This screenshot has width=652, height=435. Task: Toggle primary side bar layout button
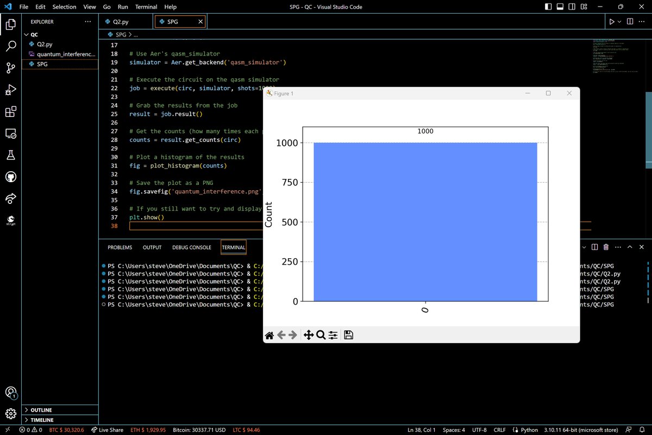(548, 7)
